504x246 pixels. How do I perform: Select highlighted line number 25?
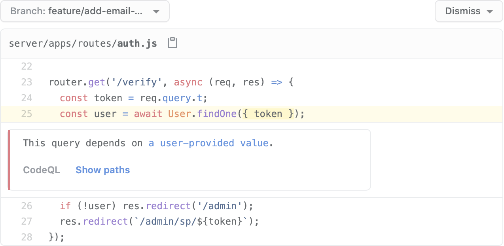point(27,114)
